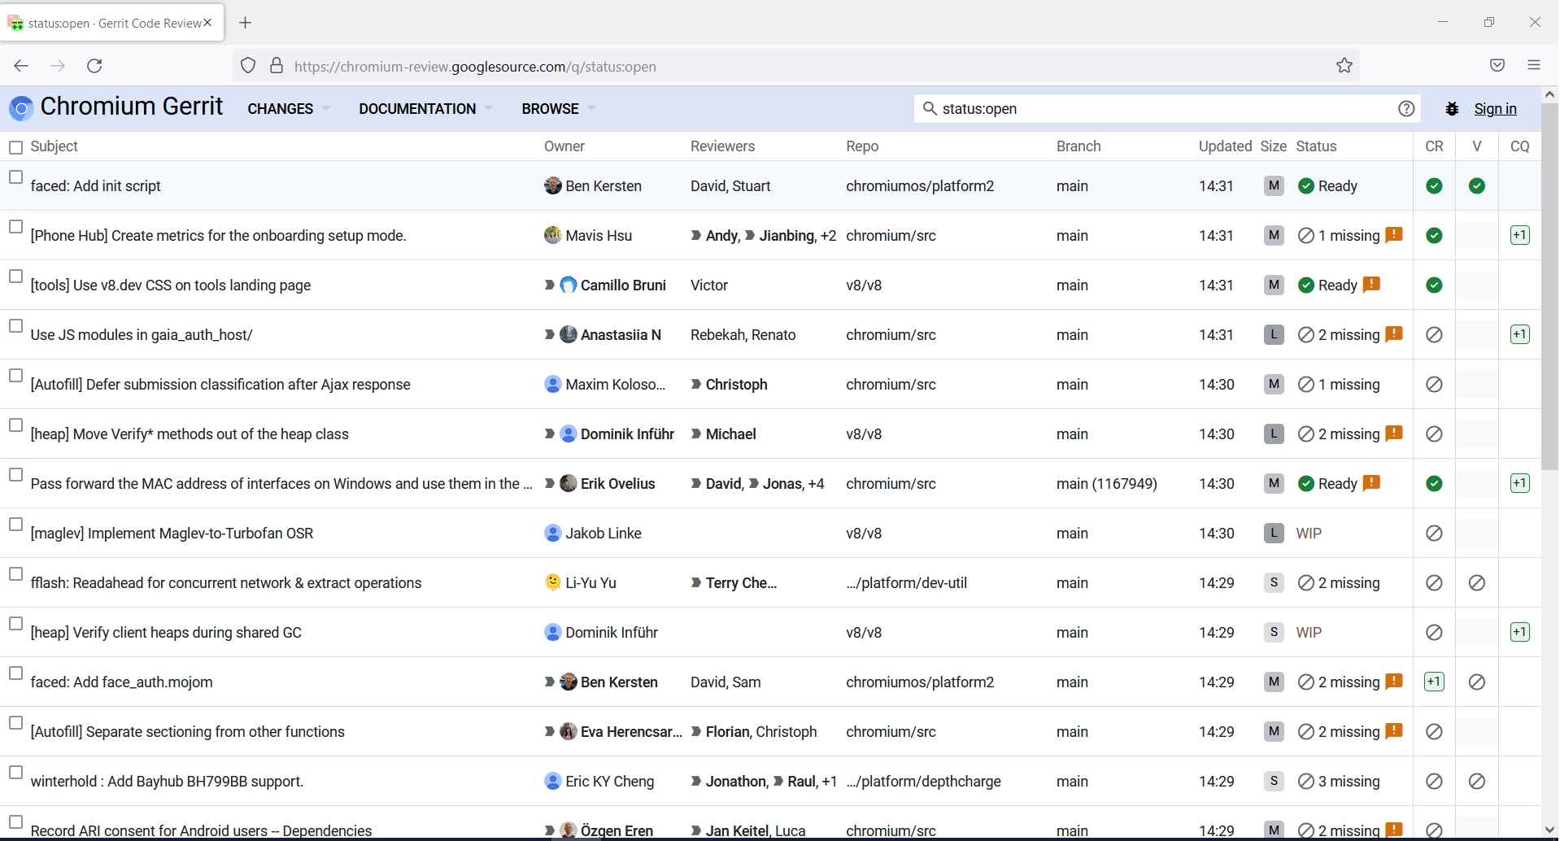This screenshot has width=1560, height=841.
Task: Select the Phone Hub metrics change checkbox
Action: 15,227
